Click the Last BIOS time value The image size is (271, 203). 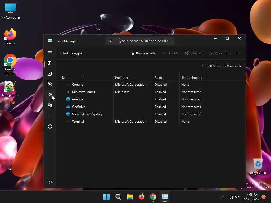click(x=233, y=66)
